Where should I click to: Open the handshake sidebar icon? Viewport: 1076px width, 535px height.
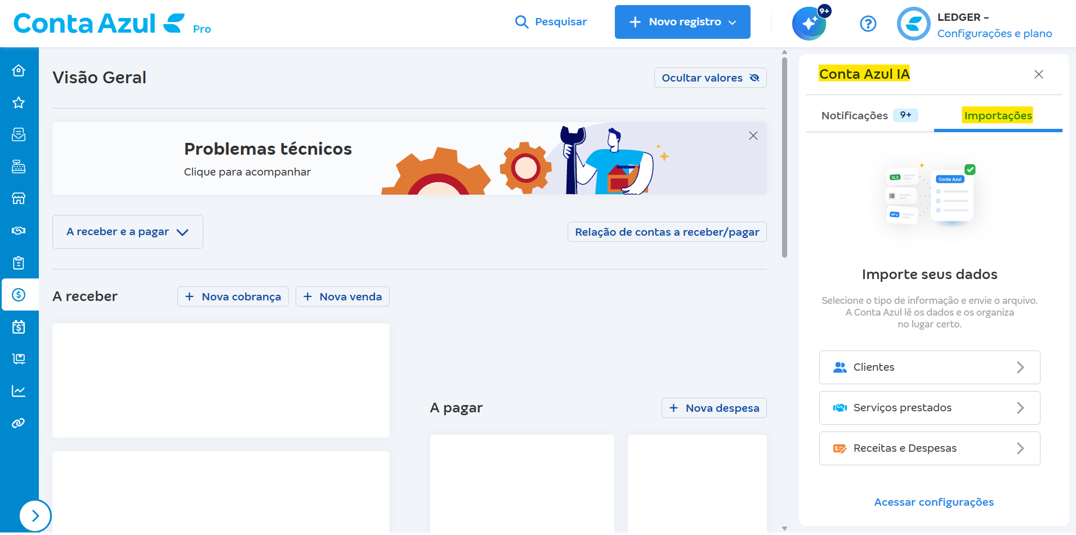coord(19,231)
